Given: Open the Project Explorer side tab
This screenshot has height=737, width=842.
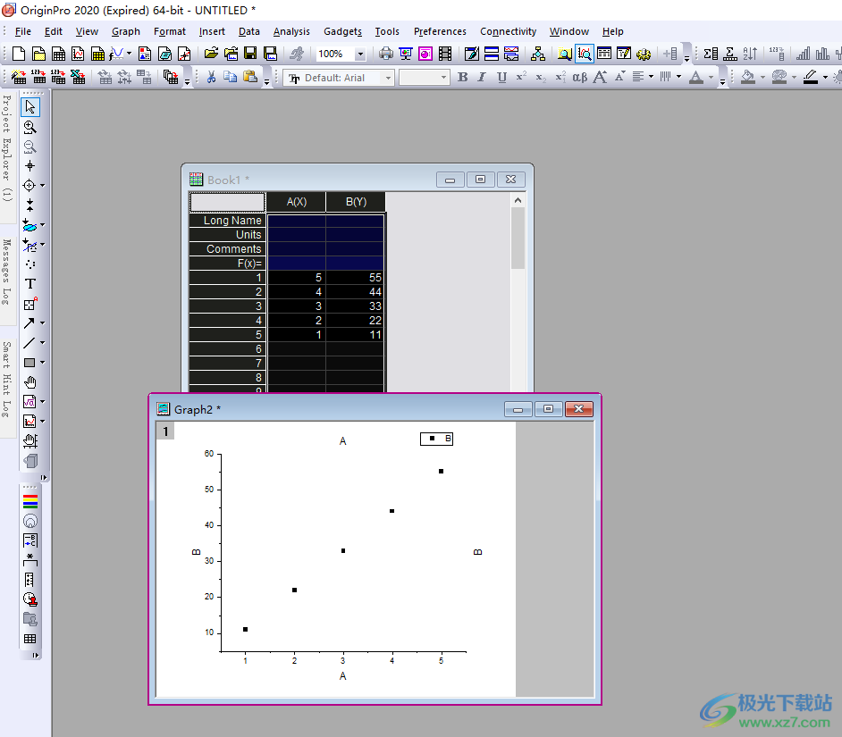Looking at the screenshot, I should 7,147.
